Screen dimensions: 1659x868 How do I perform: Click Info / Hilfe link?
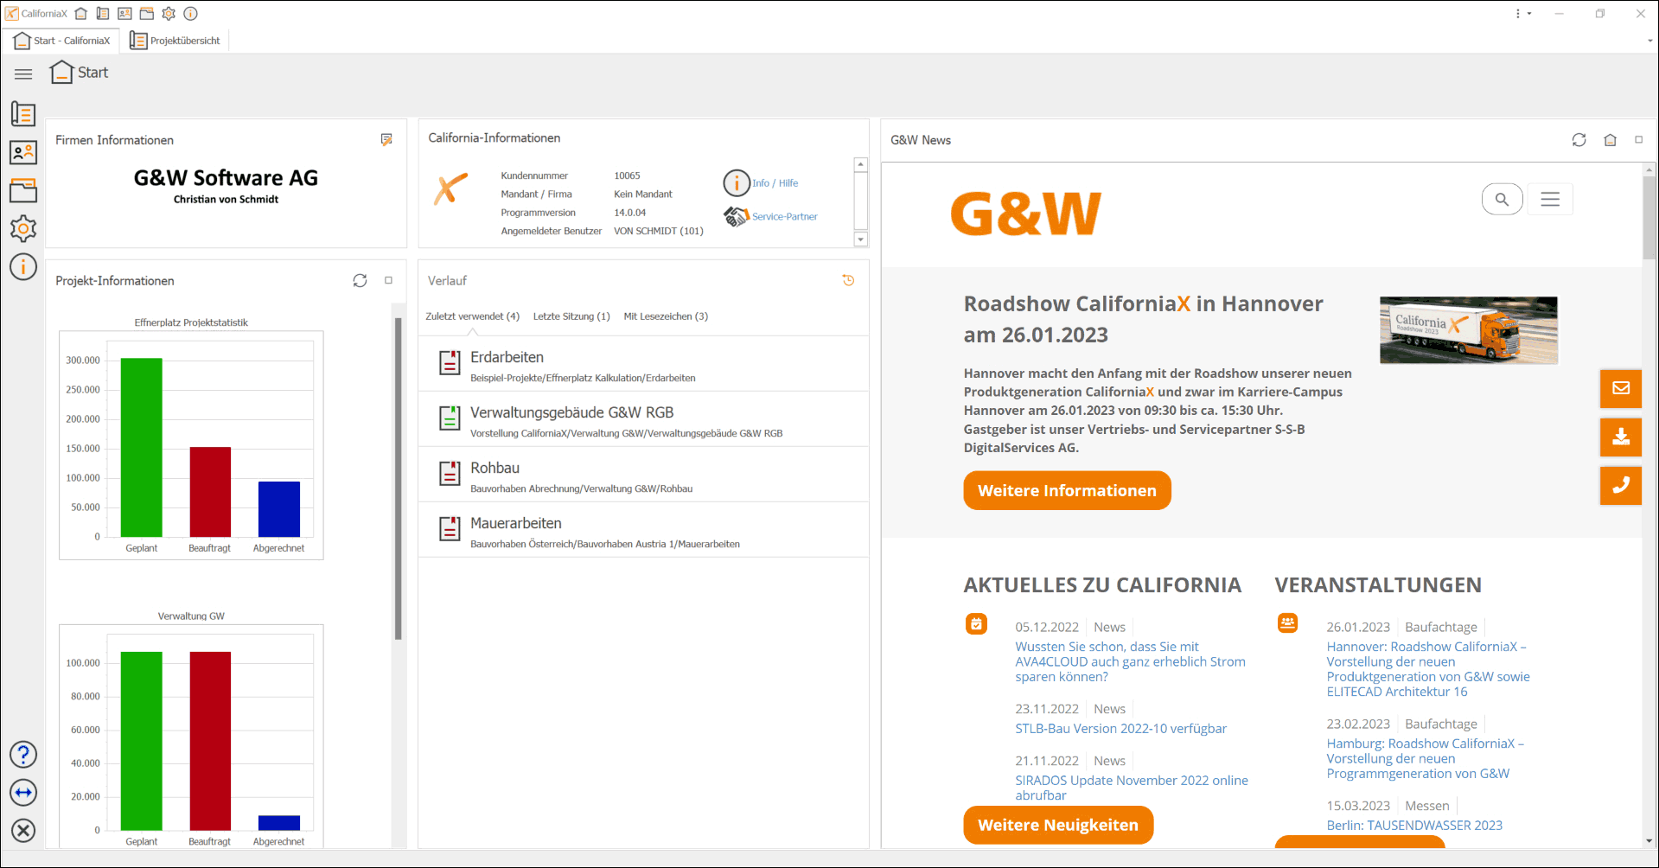click(775, 183)
